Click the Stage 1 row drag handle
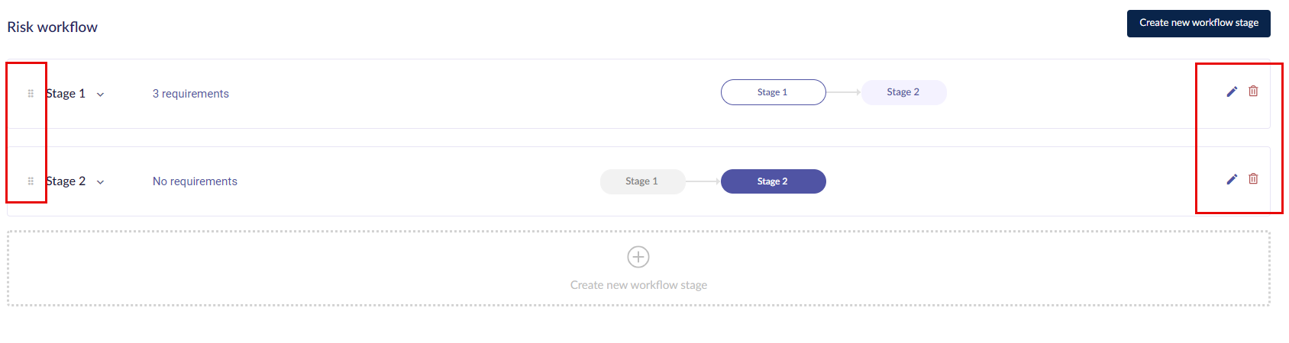This screenshot has height=343, width=1289. pos(31,94)
